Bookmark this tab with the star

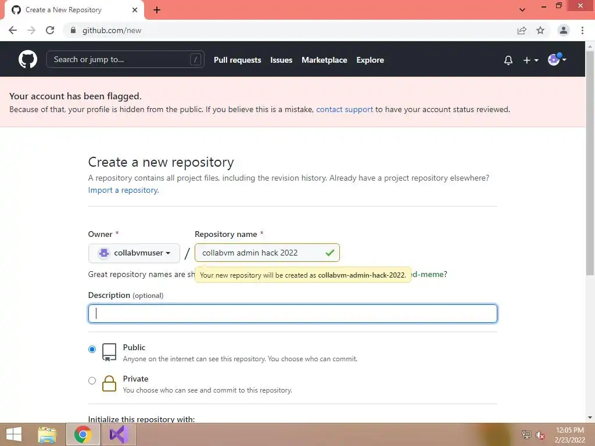pyautogui.click(x=540, y=30)
